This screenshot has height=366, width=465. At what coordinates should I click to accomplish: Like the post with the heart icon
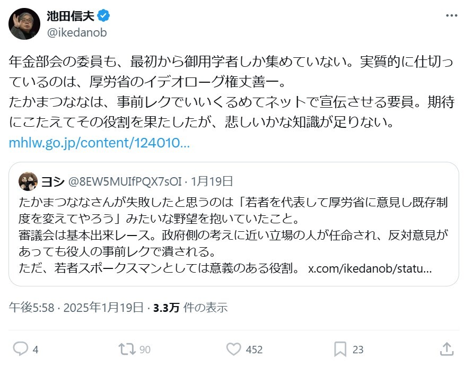point(234,349)
